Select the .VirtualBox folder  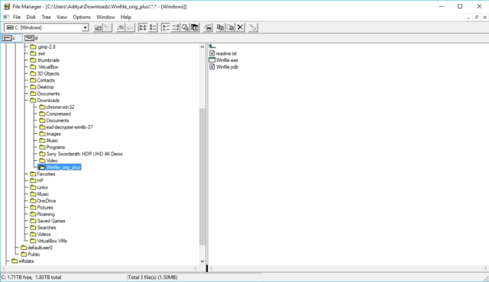(x=44, y=67)
